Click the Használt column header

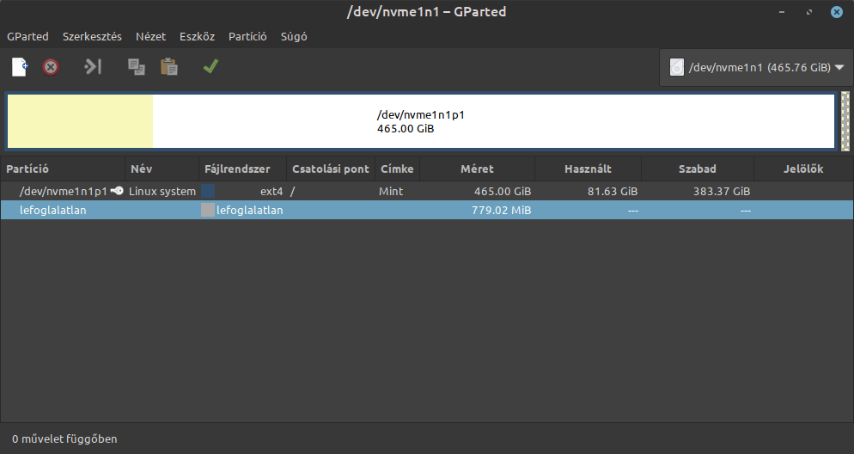tap(589, 169)
